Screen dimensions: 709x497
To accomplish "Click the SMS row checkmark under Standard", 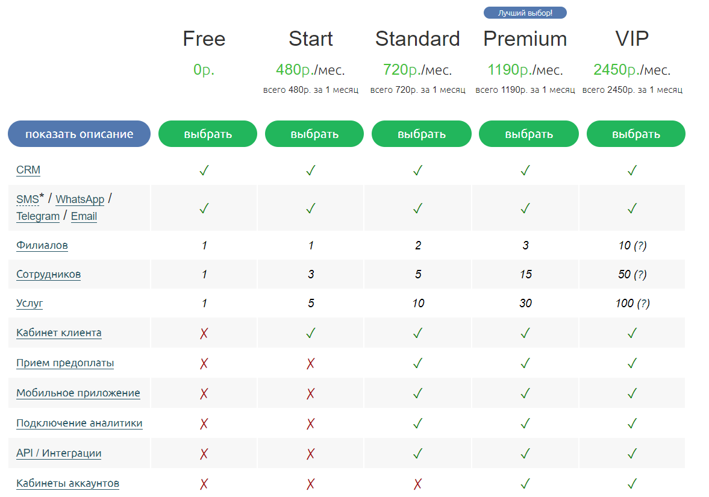I will pyautogui.click(x=418, y=208).
